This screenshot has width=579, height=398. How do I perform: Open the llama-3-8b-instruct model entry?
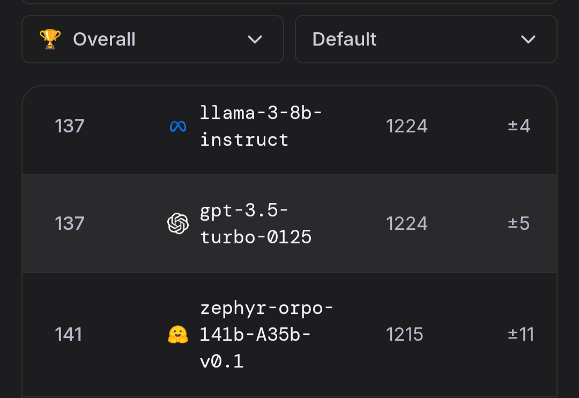click(261, 126)
